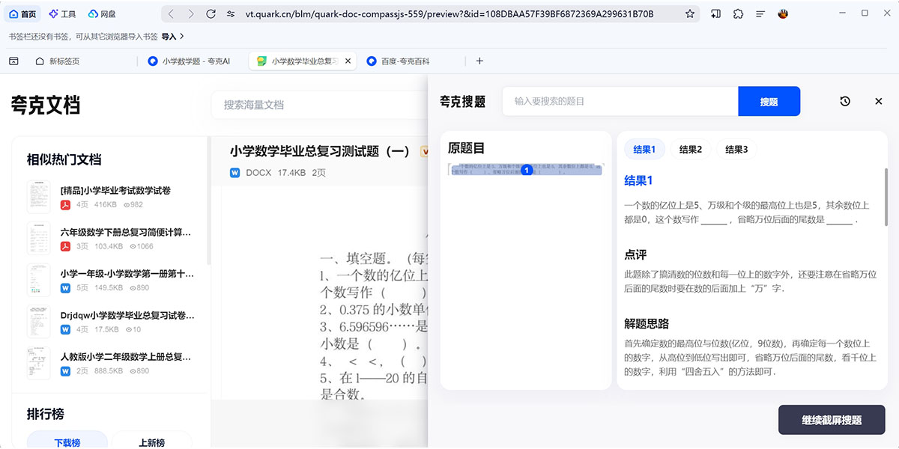Open document 六年级数学下册总复习简便计算
899x449 pixels.
click(125, 233)
